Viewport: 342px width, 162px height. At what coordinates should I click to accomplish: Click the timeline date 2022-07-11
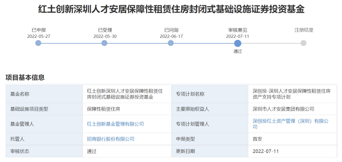pyautogui.click(x=237, y=36)
